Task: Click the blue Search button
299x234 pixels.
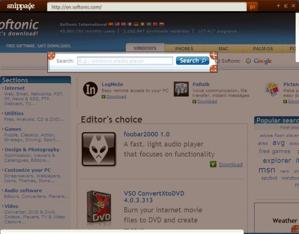Action: pyautogui.click(x=193, y=60)
